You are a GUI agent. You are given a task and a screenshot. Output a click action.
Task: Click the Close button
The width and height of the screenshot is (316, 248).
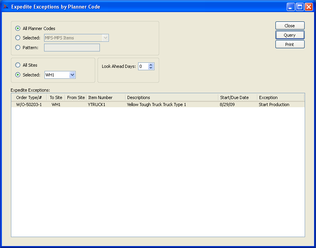click(x=290, y=26)
